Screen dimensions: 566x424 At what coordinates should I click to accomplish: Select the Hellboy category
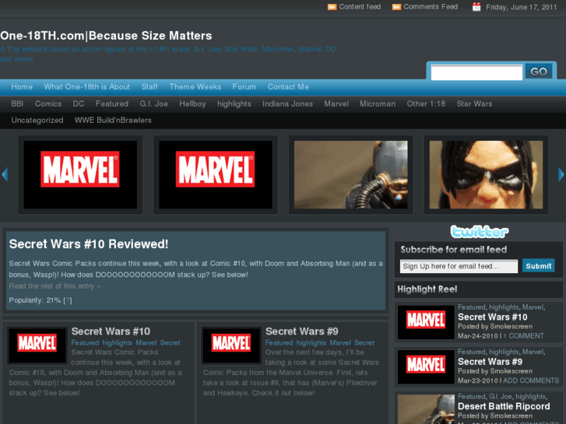point(192,104)
